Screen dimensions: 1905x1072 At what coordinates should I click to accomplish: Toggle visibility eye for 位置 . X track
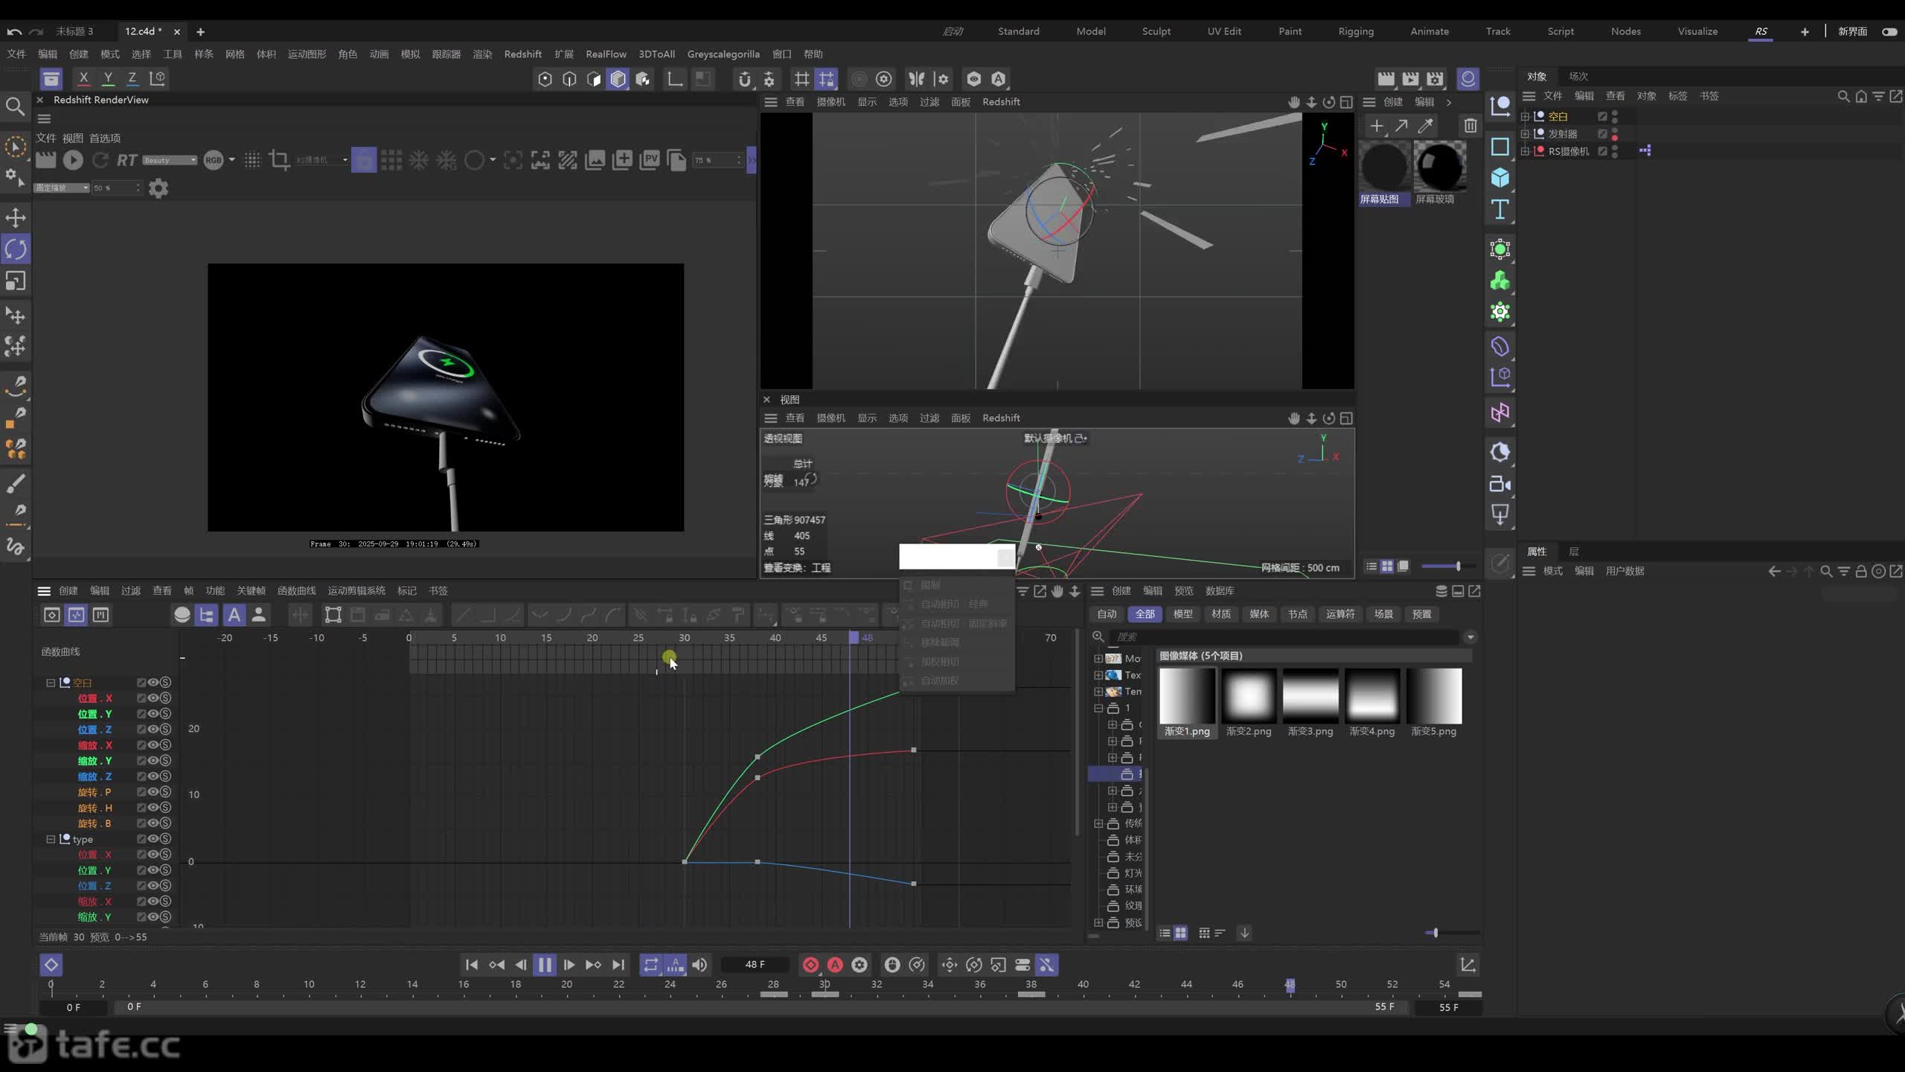[153, 698]
